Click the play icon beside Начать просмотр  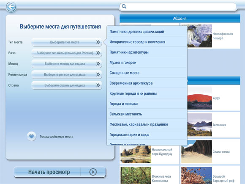[x=93, y=172]
